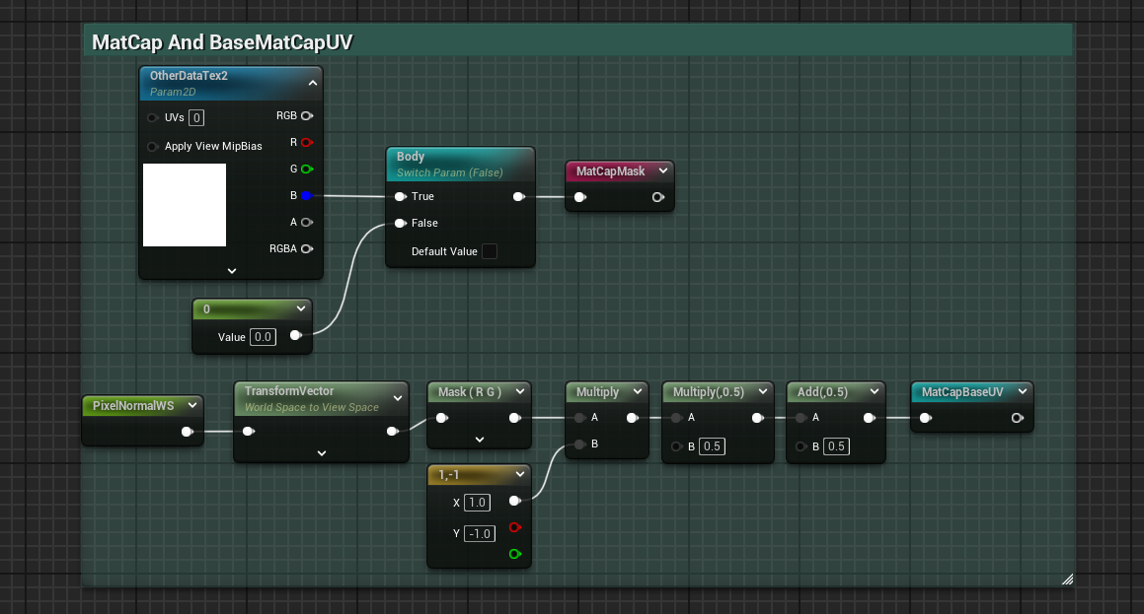Screen dimensions: 1144x614
Task: Select the Multiply(,0.5) node title
Action: [x=708, y=392]
